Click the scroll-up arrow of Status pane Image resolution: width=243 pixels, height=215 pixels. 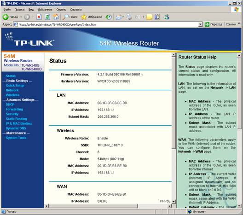click(x=174, y=55)
